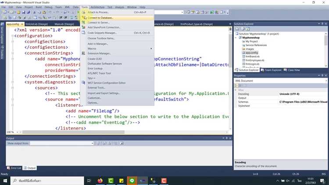Open Add-in Manager entry
Screen dimensions: 329x185
tap(117, 44)
